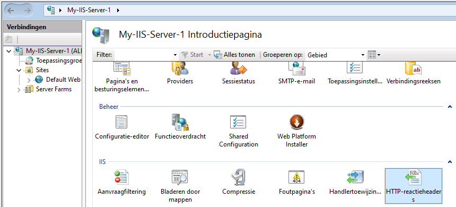Viewport: 456px width, 207px height.
Task: Click the server icon in address bar
Action: (x=51, y=10)
